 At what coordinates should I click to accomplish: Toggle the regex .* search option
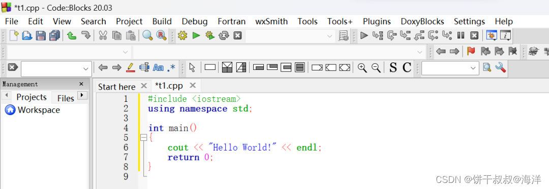point(171,68)
